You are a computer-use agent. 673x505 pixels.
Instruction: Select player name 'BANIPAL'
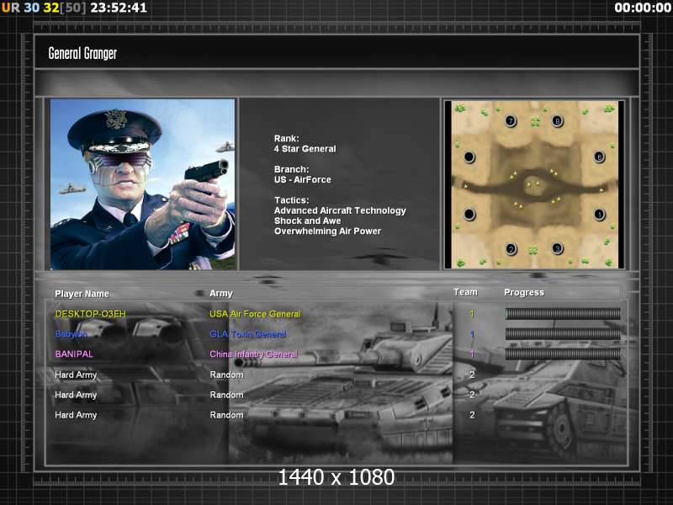[x=74, y=354]
